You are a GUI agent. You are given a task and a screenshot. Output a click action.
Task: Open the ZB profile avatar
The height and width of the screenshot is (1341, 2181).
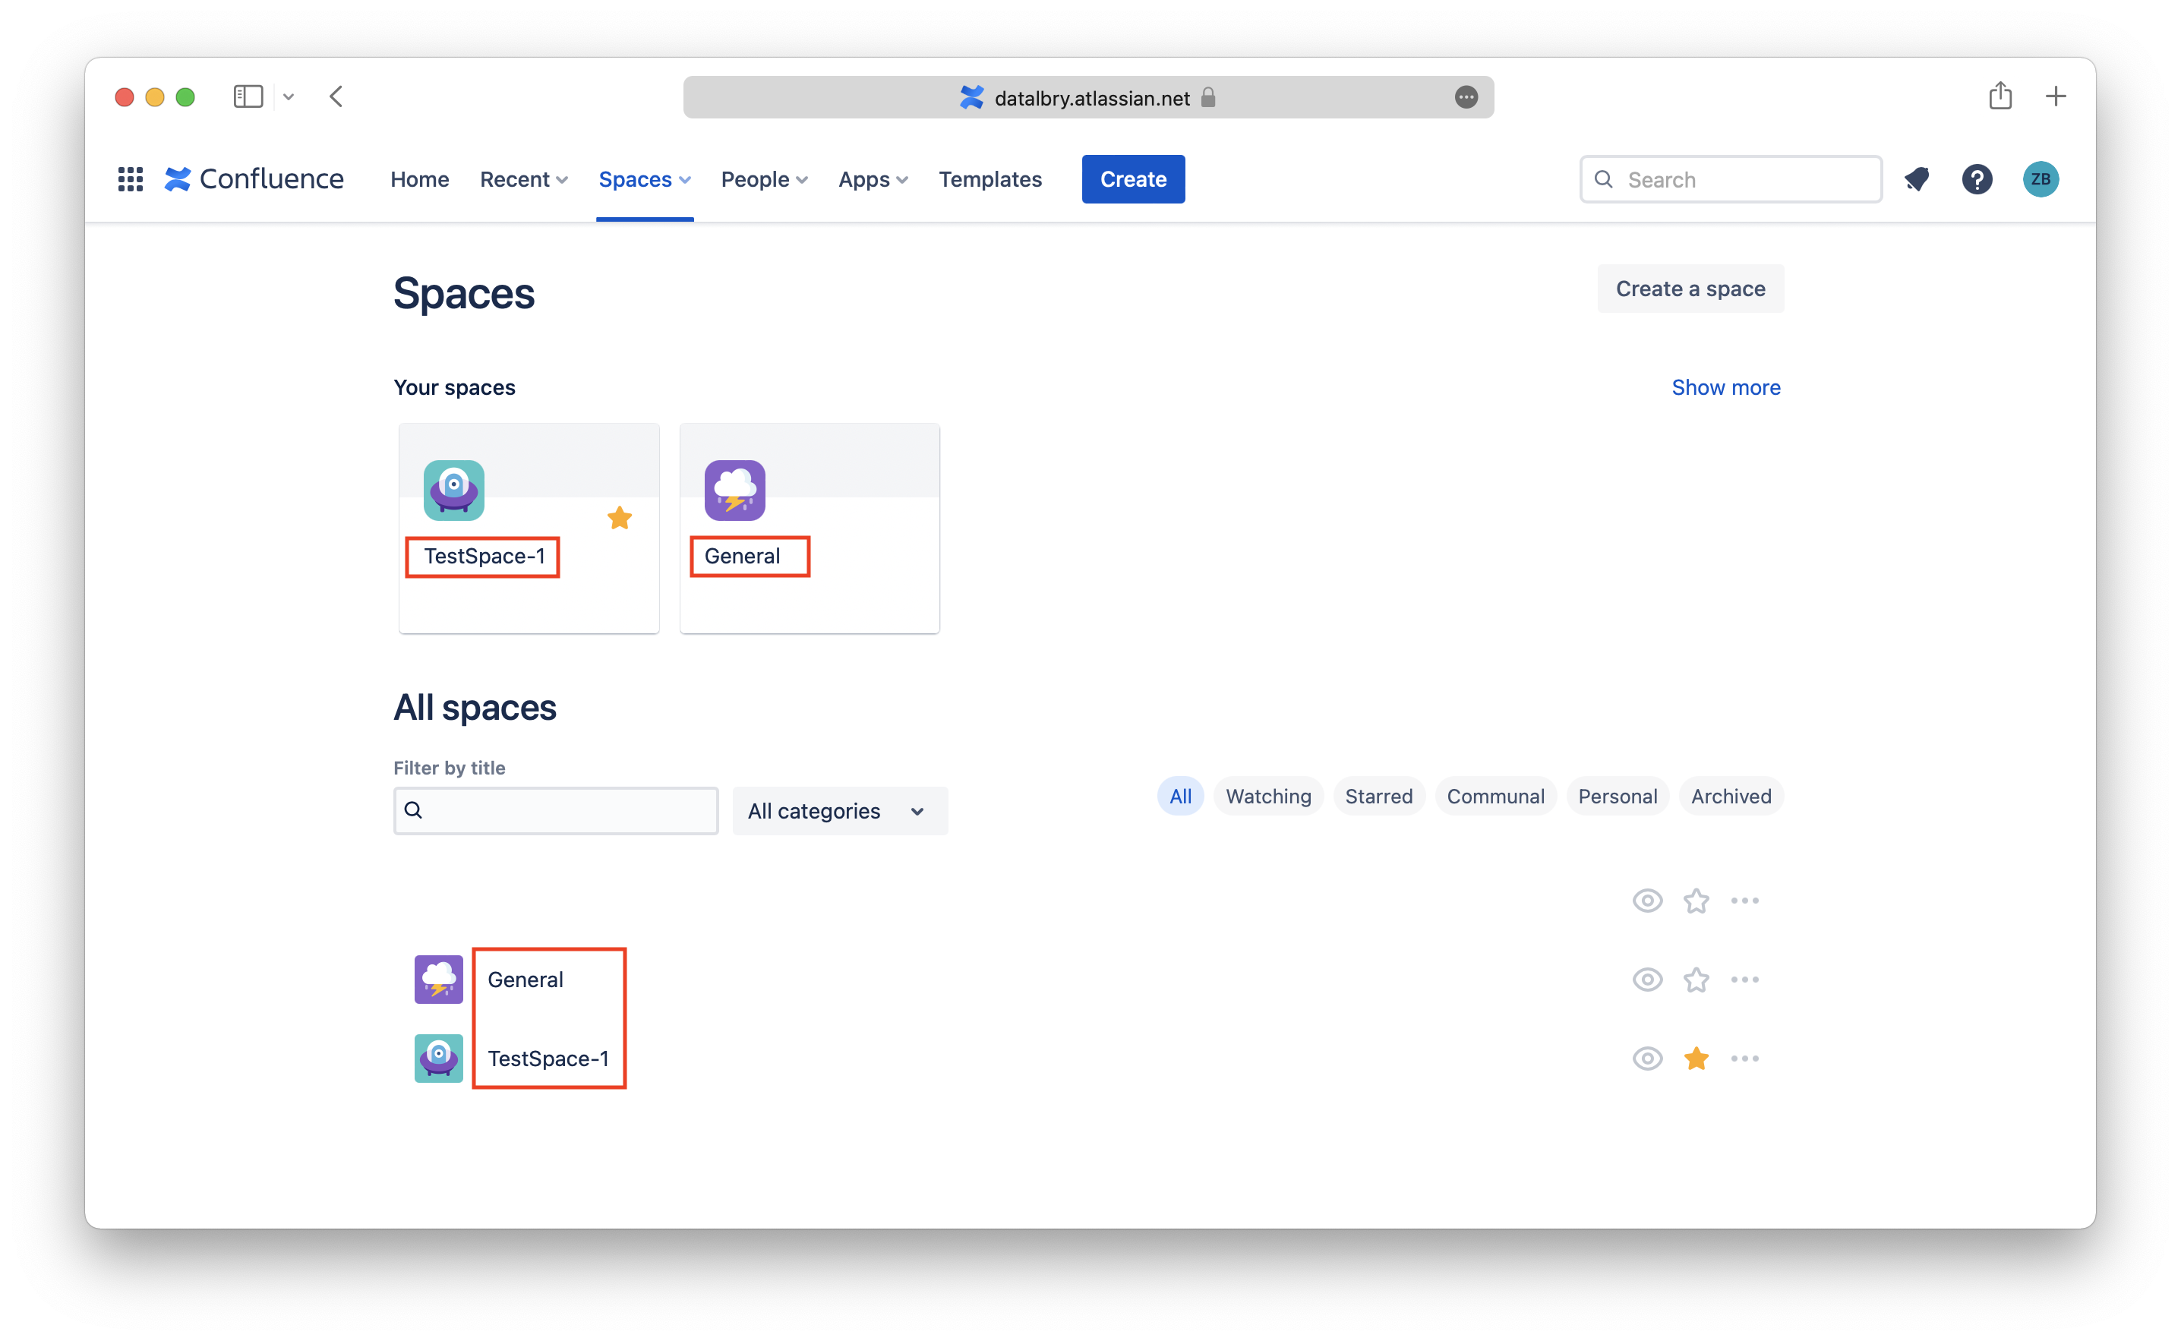(x=2040, y=179)
